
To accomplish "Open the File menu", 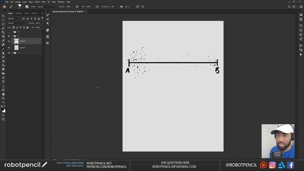I will (7, 2).
